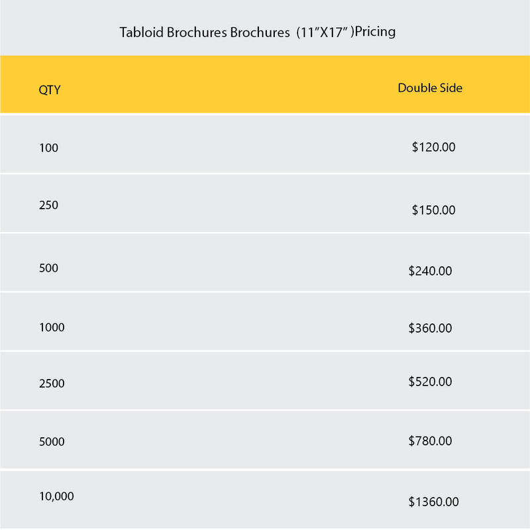
Task: Choose the $1360.00 price
Action: [434, 502]
